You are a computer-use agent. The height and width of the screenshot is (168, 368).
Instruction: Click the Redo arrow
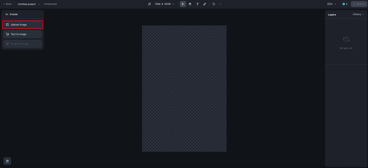[x=221, y=4]
